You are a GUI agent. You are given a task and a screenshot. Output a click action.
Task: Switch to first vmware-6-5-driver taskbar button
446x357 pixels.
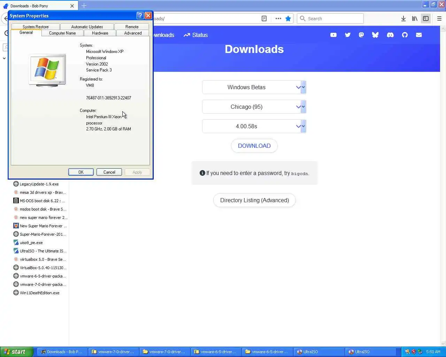pyautogui.click(x=215, y=352)
